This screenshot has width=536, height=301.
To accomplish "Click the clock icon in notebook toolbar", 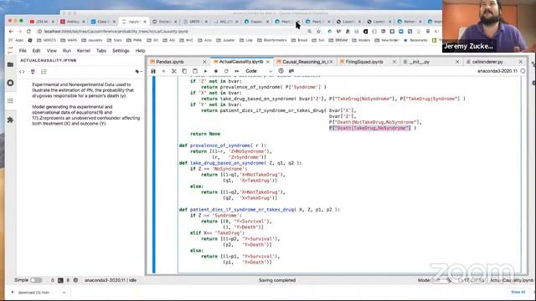I will coord(281,71).
